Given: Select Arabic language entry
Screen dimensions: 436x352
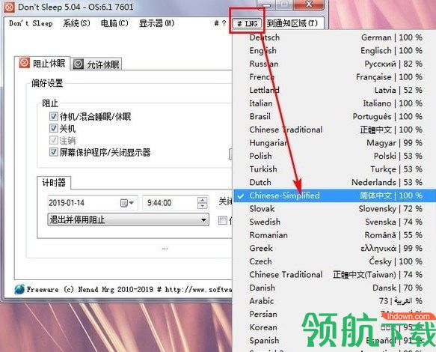Looking at the screenshot, I should pyautogui.click(x=334, y=301).
